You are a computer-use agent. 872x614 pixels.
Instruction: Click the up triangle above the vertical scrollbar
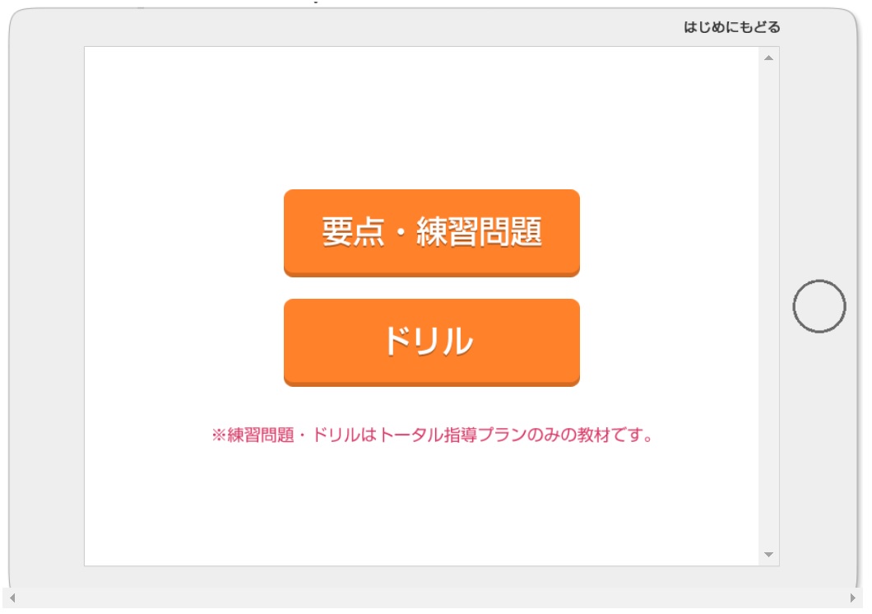(x=768, y=58)
